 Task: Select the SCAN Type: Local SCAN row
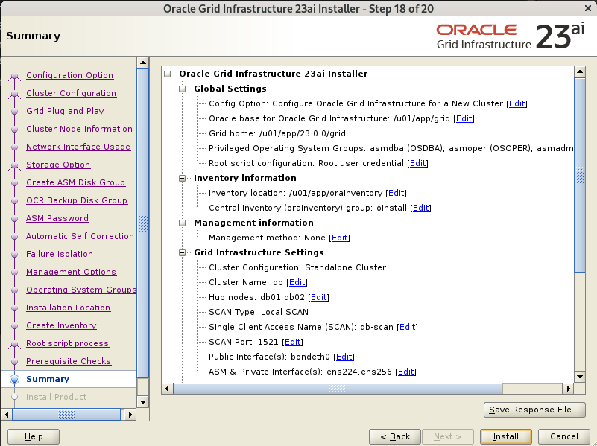[x=259, y=312]
